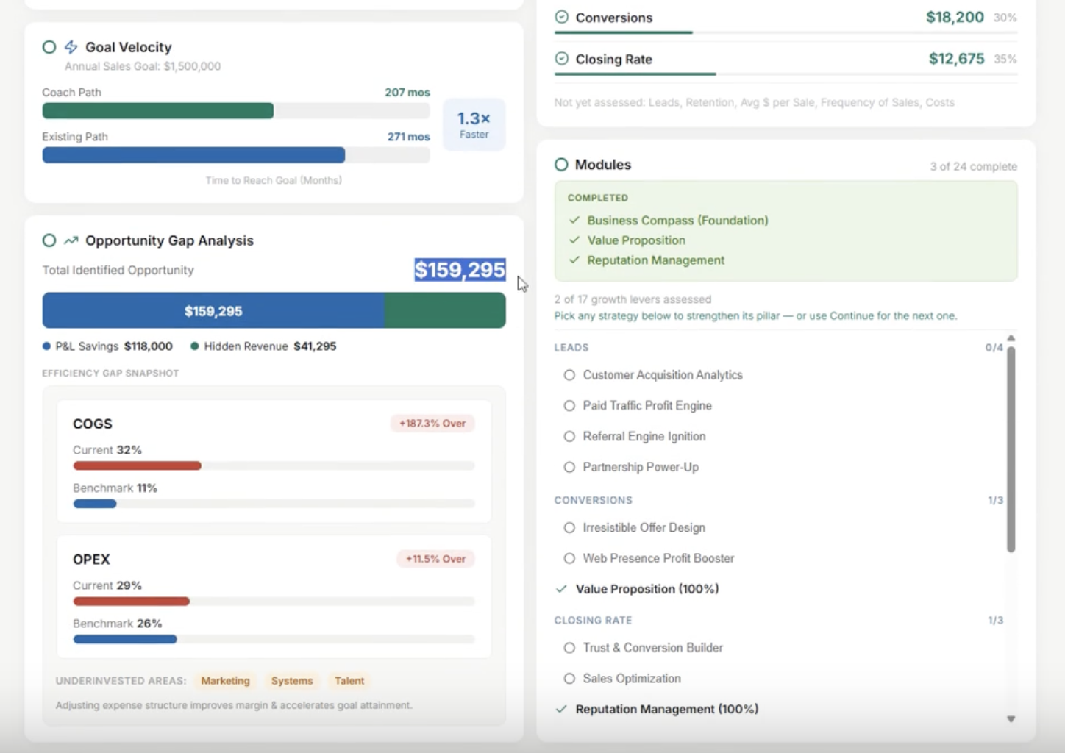
Task: Select the Referral Engine Ignition radio circle
Action: pos(569,437)
